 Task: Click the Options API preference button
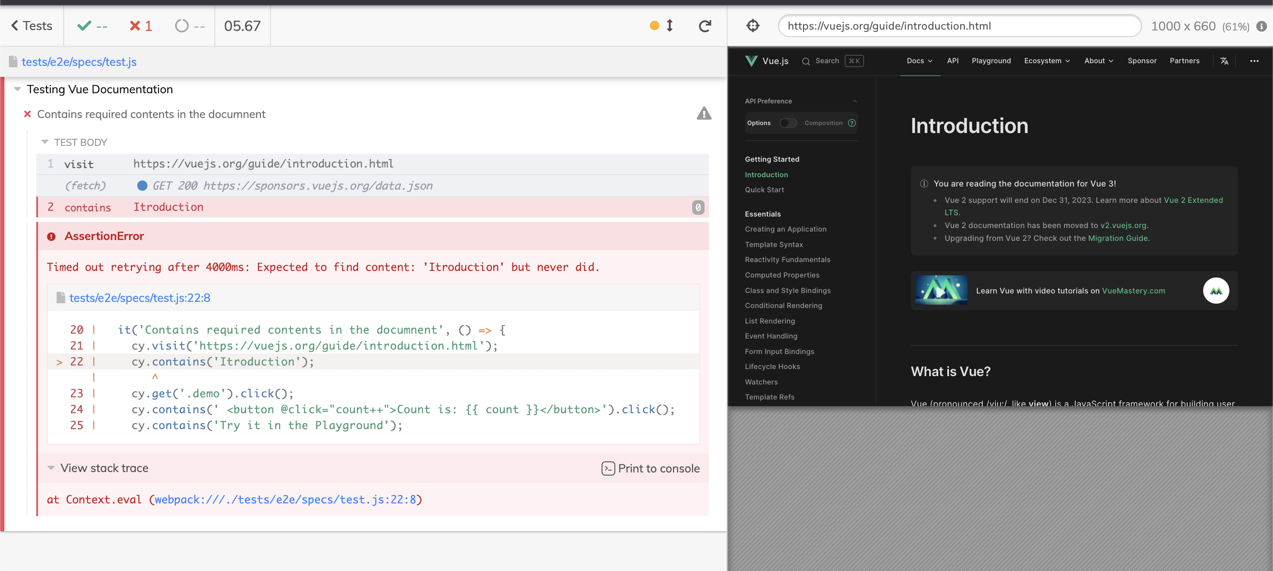click(758, 123)
